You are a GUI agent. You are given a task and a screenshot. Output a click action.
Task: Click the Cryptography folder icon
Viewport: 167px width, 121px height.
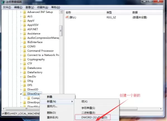(25, 59)
